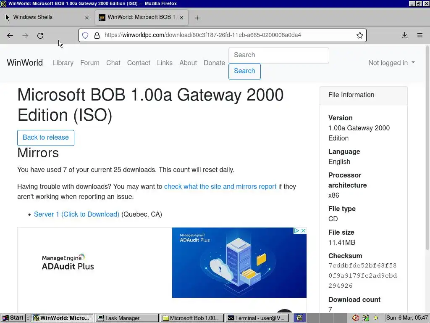Select the WinWorld: Microsoft BOB tab
Image resolution: width=430 pixels, height=323 pixels.
pos(142,17)
